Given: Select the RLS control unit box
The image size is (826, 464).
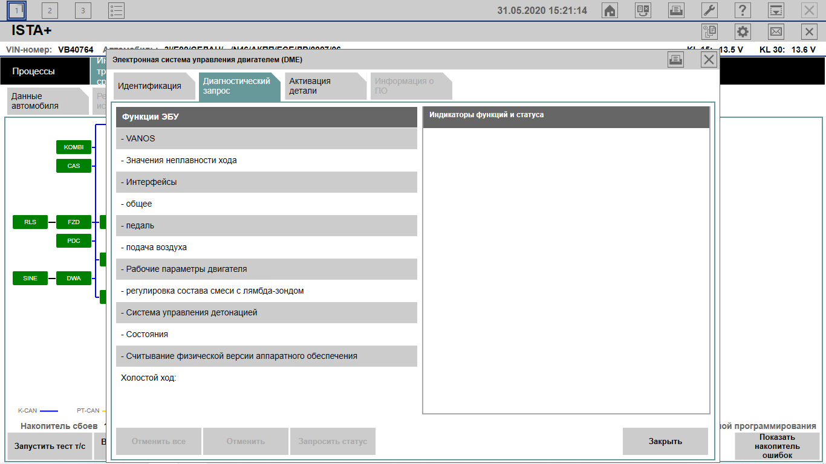Looking at the screenshot, I should tap(30, 222).
